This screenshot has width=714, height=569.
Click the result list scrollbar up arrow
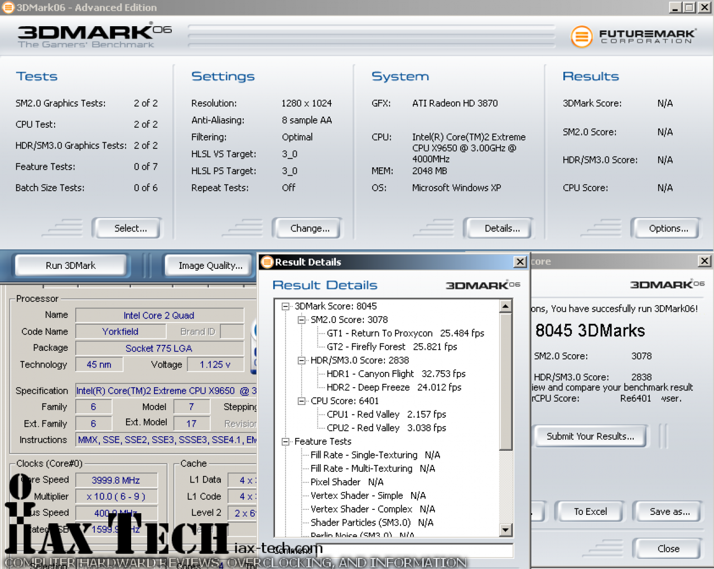(x=506, y=306)
